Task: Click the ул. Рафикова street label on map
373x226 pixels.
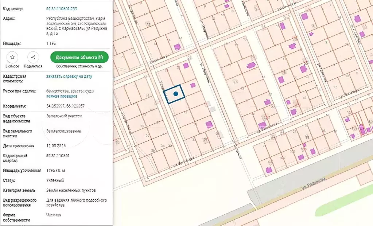Action: coord(314,183)
